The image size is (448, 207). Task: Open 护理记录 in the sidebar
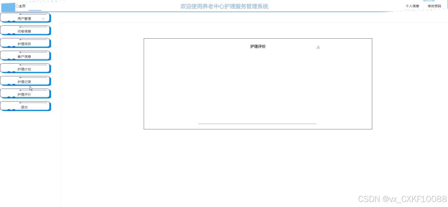(x=25, y=81)
